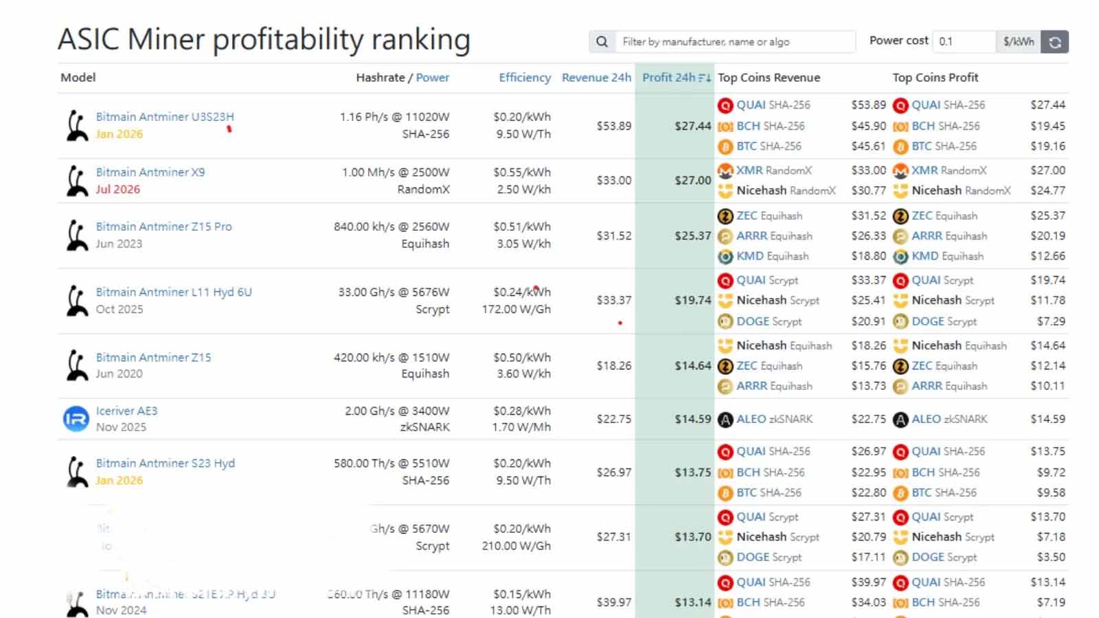This screenshot has width=1099, height=618.
Task: Click the Bitmain logo beside Antminer X9
Action: click(x=76, y=181)
